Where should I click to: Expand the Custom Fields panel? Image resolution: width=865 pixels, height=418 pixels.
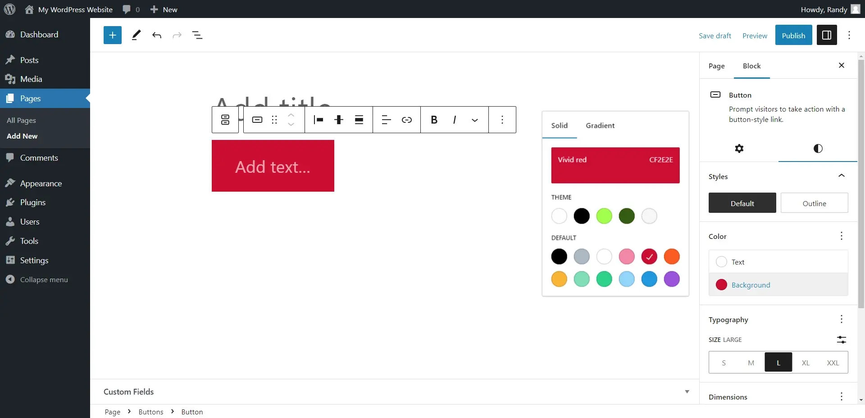687,391
